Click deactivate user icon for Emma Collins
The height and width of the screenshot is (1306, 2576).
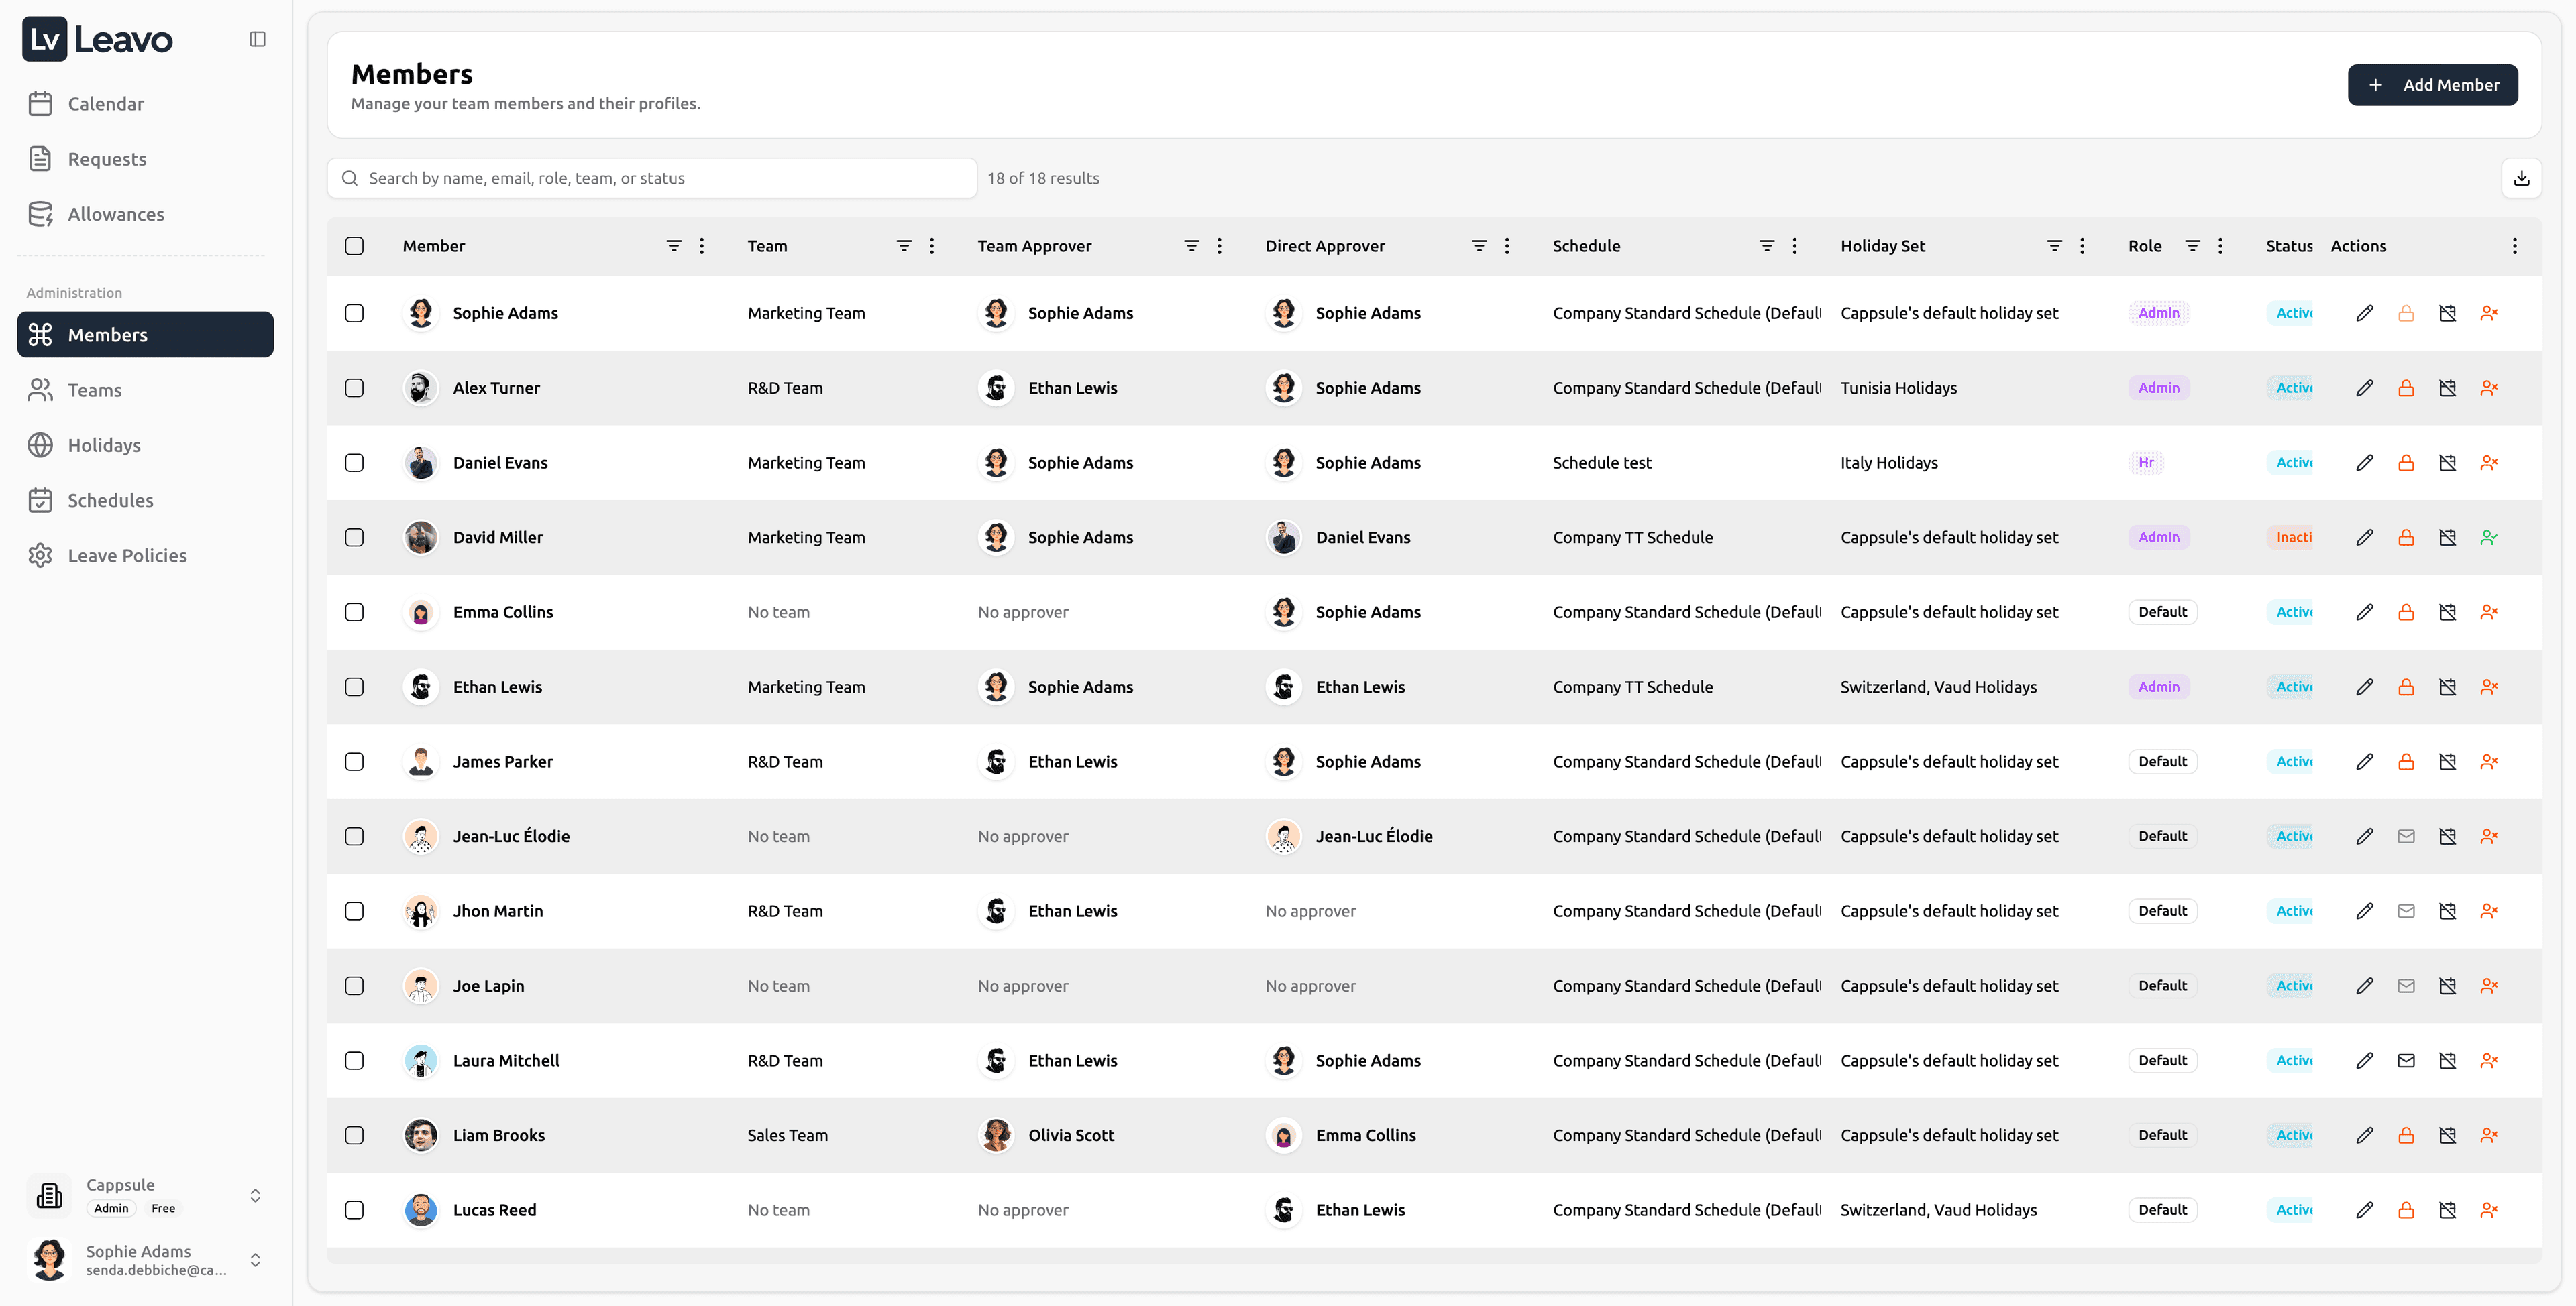point(2488,611)
